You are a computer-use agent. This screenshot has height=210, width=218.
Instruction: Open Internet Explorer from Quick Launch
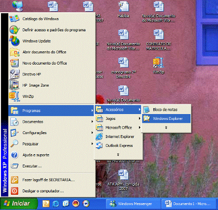[x=56, y=204]
